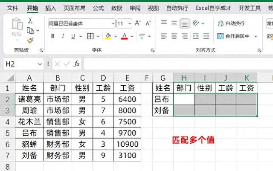Click cell with salary 10900

(x=127, y=144)
